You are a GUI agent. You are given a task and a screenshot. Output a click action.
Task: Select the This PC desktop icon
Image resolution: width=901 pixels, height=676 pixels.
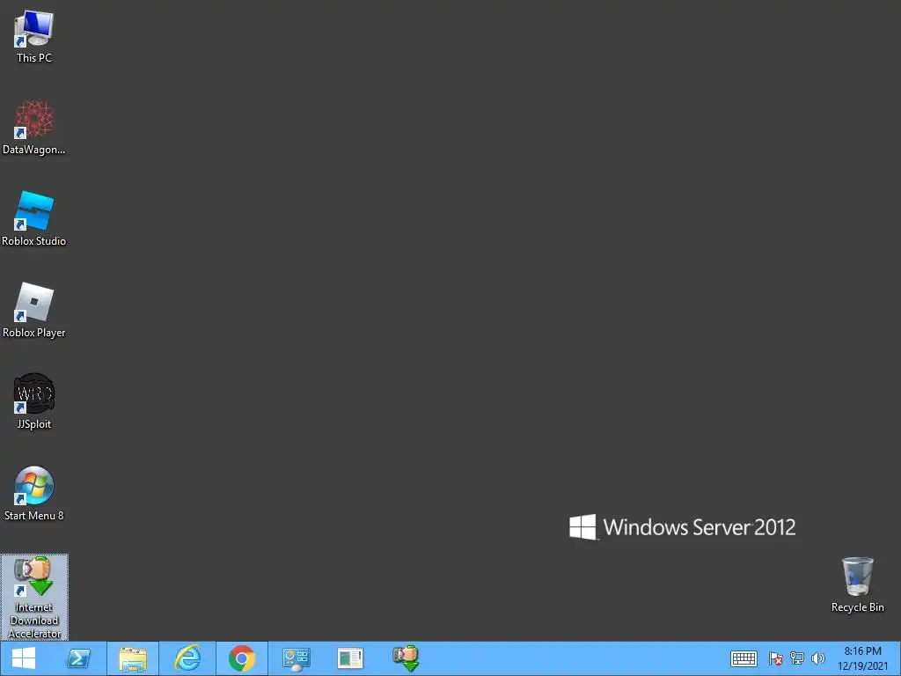click(x=34, y=36)
